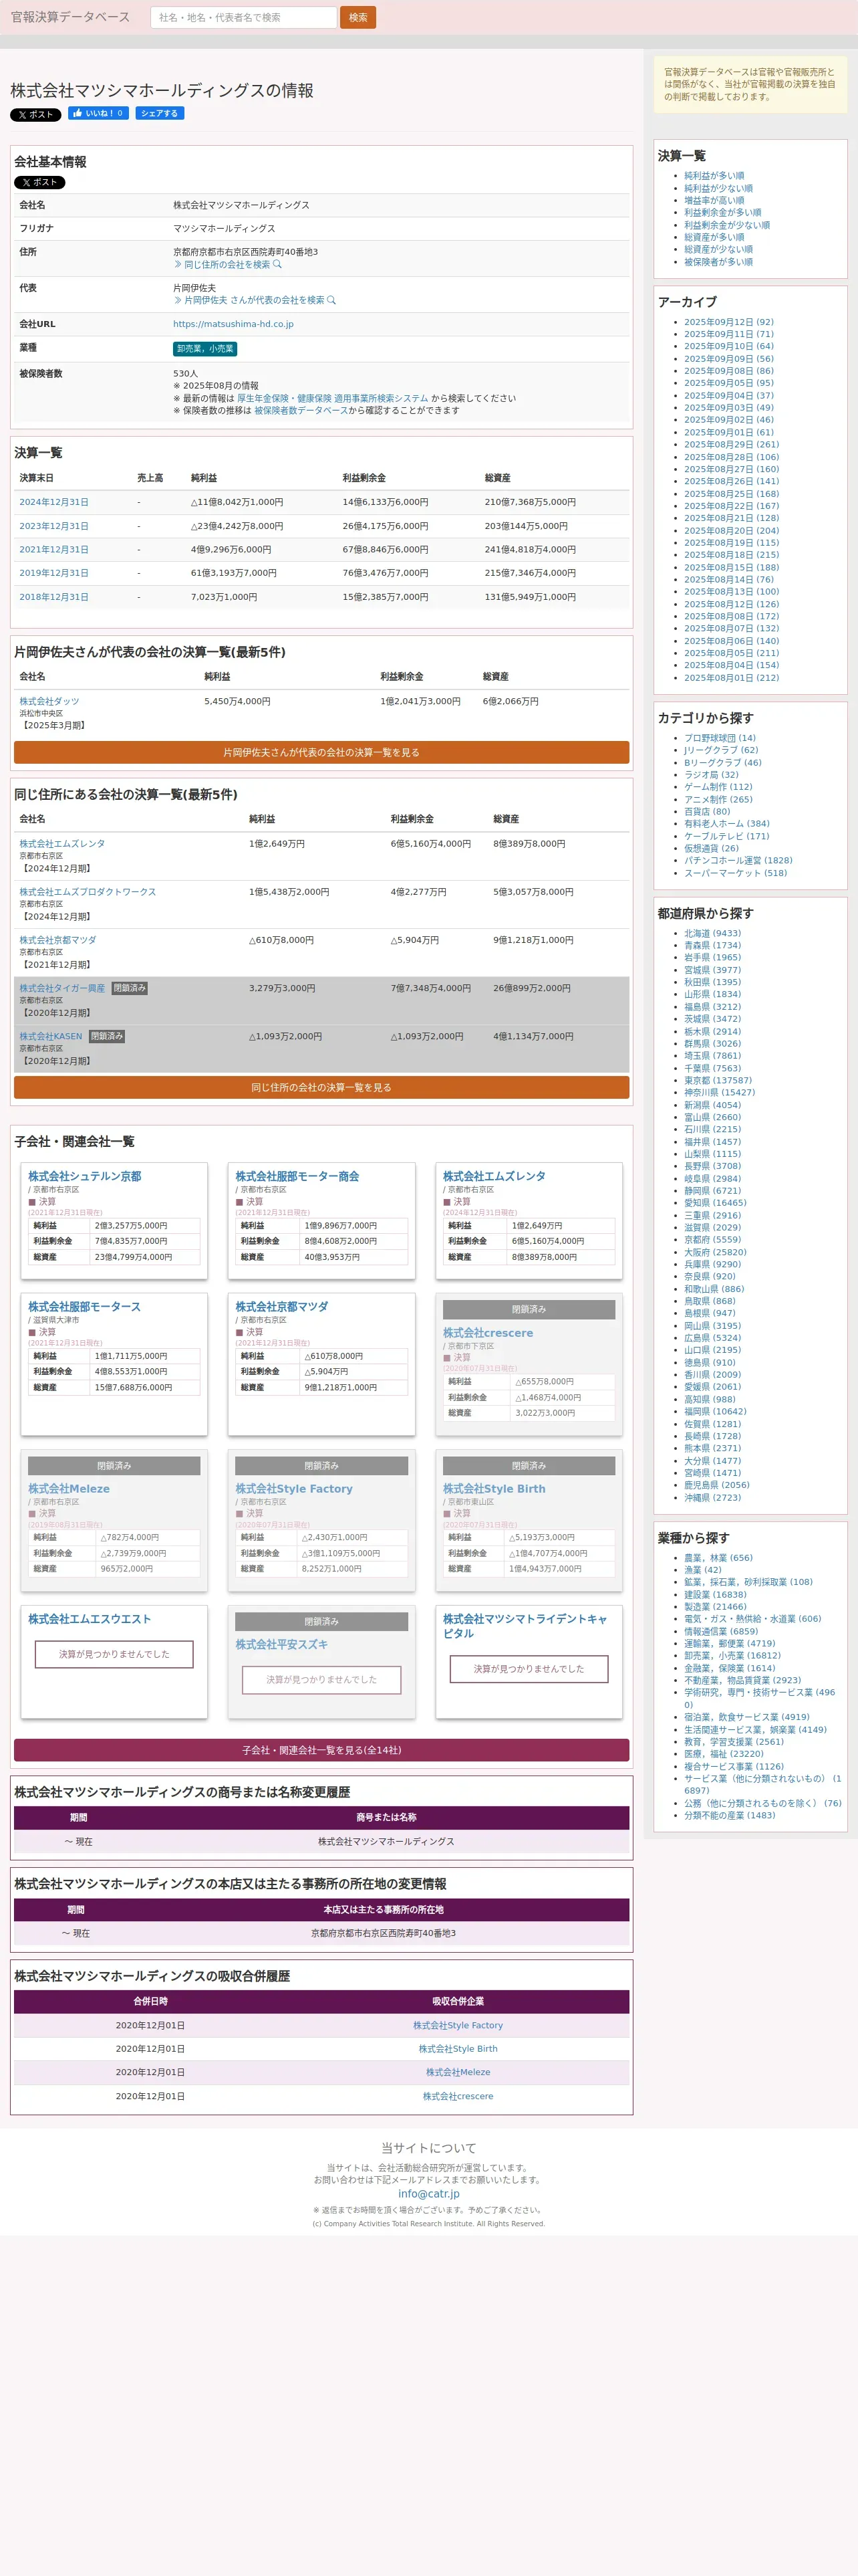Click the X post button inside 会社基本情報 section

point(40,183)
